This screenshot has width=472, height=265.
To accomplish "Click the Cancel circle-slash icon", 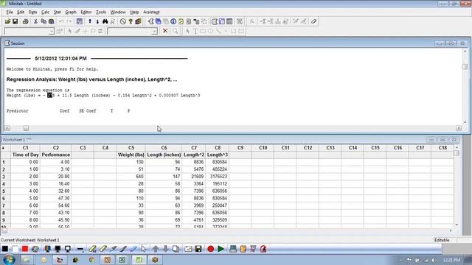I will tap(123, 21).
